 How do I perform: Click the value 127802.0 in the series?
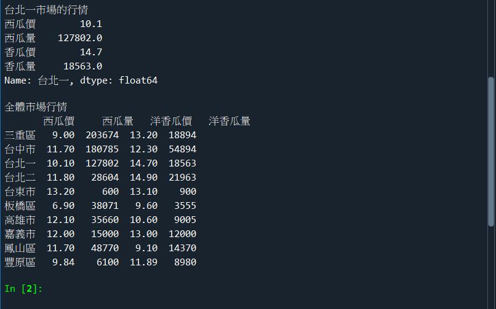(80, 38)
